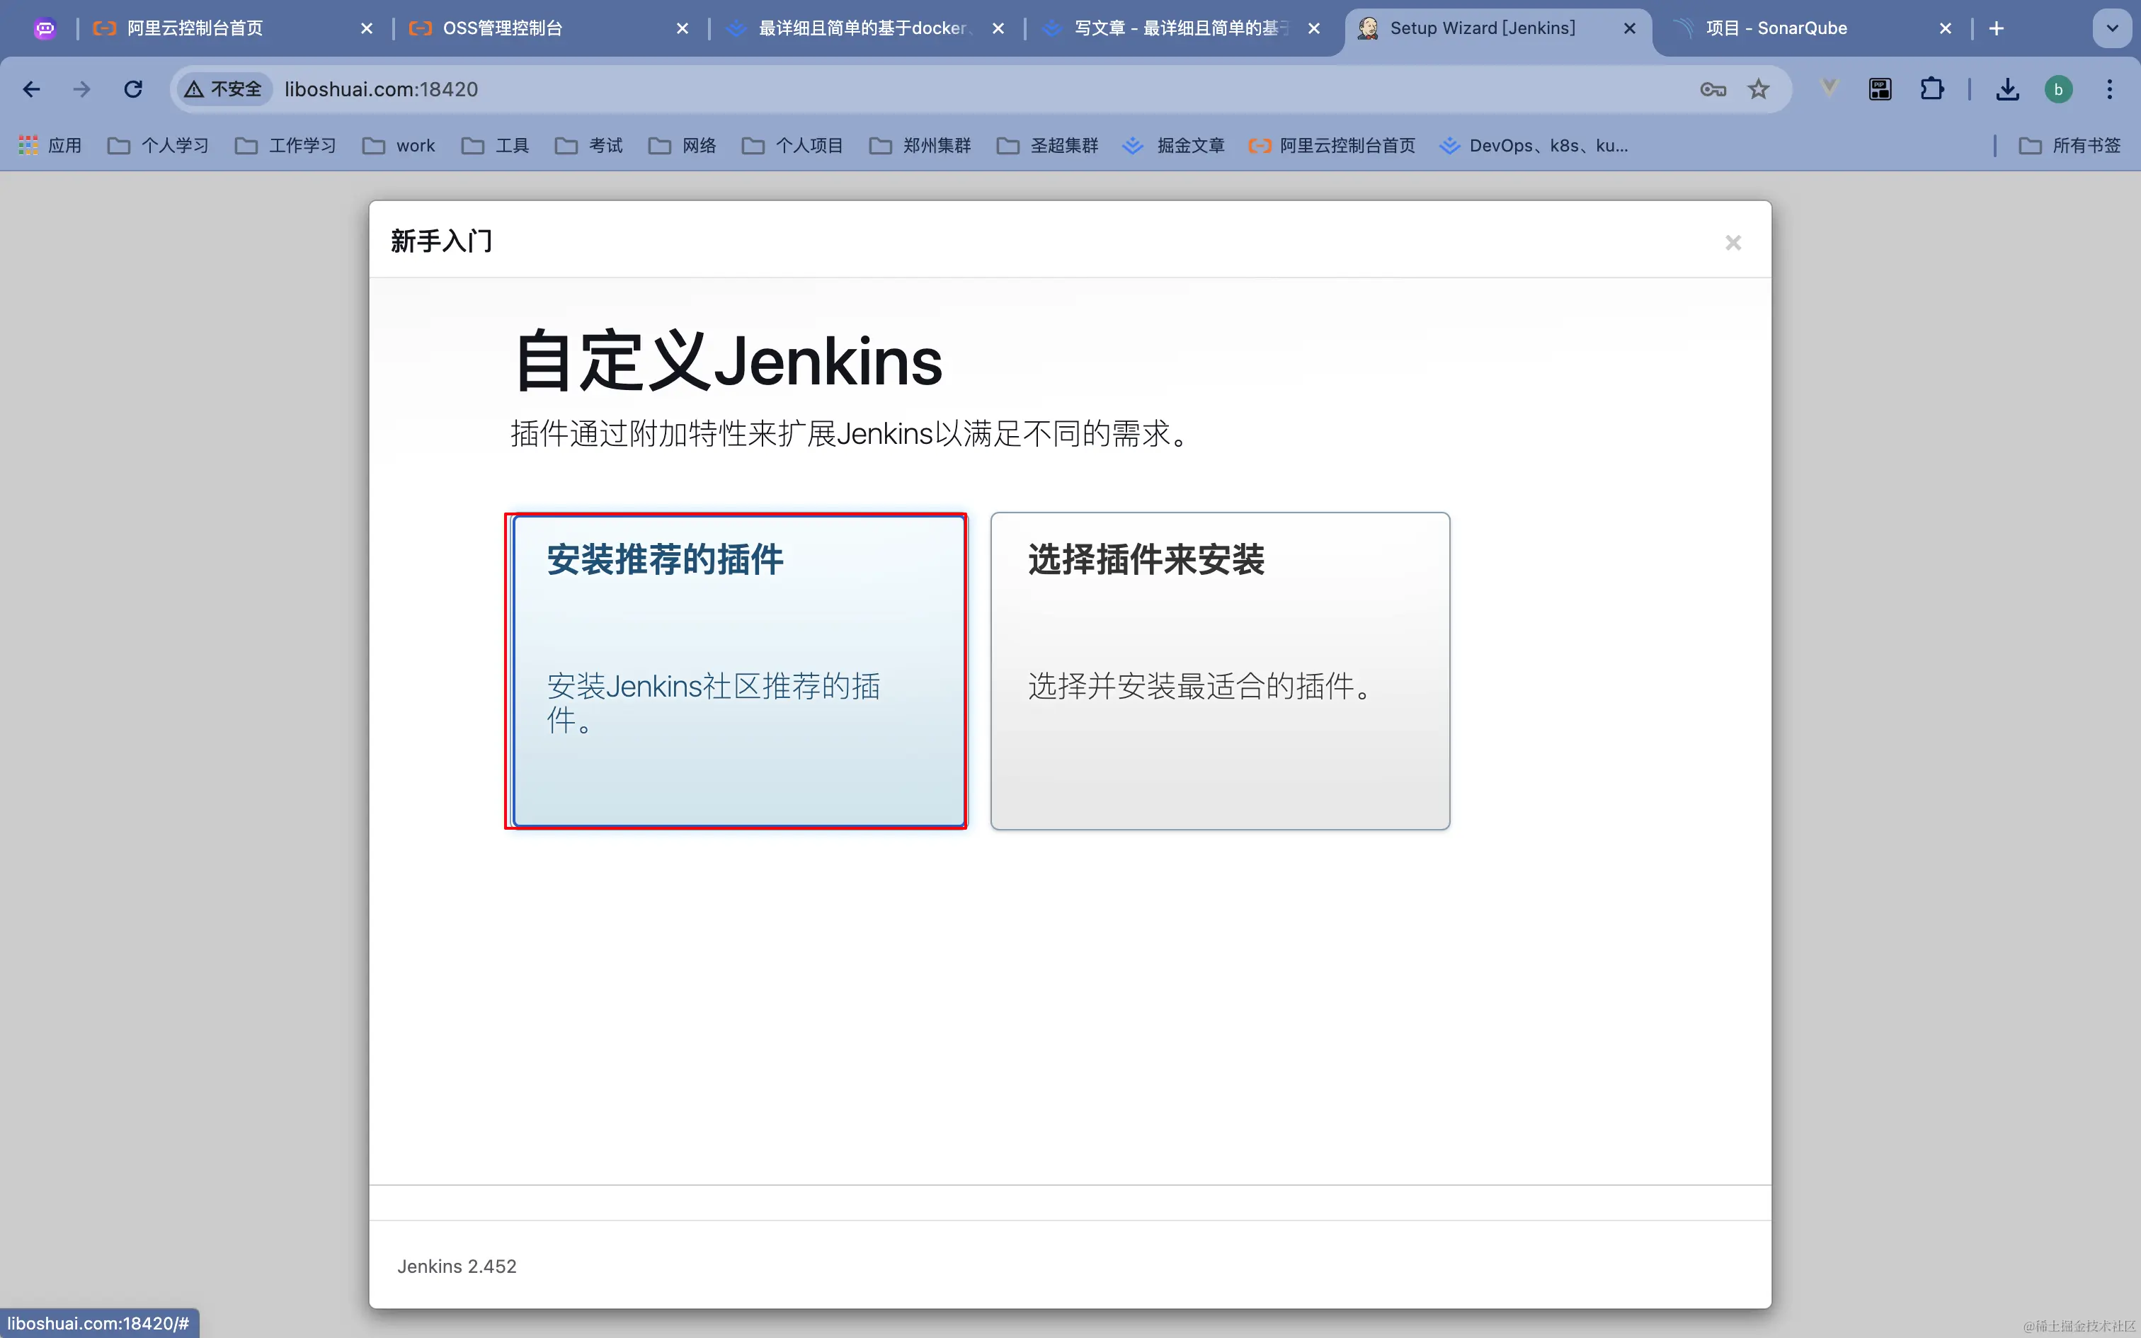
Task: Choose 选择插件来安装 option
Action: (1219, 671)
